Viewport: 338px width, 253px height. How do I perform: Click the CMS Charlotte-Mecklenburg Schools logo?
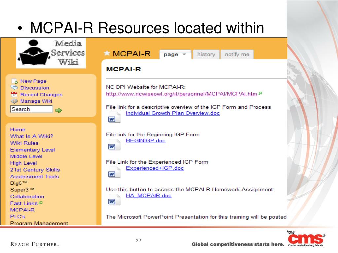click(x=306, y=239)
